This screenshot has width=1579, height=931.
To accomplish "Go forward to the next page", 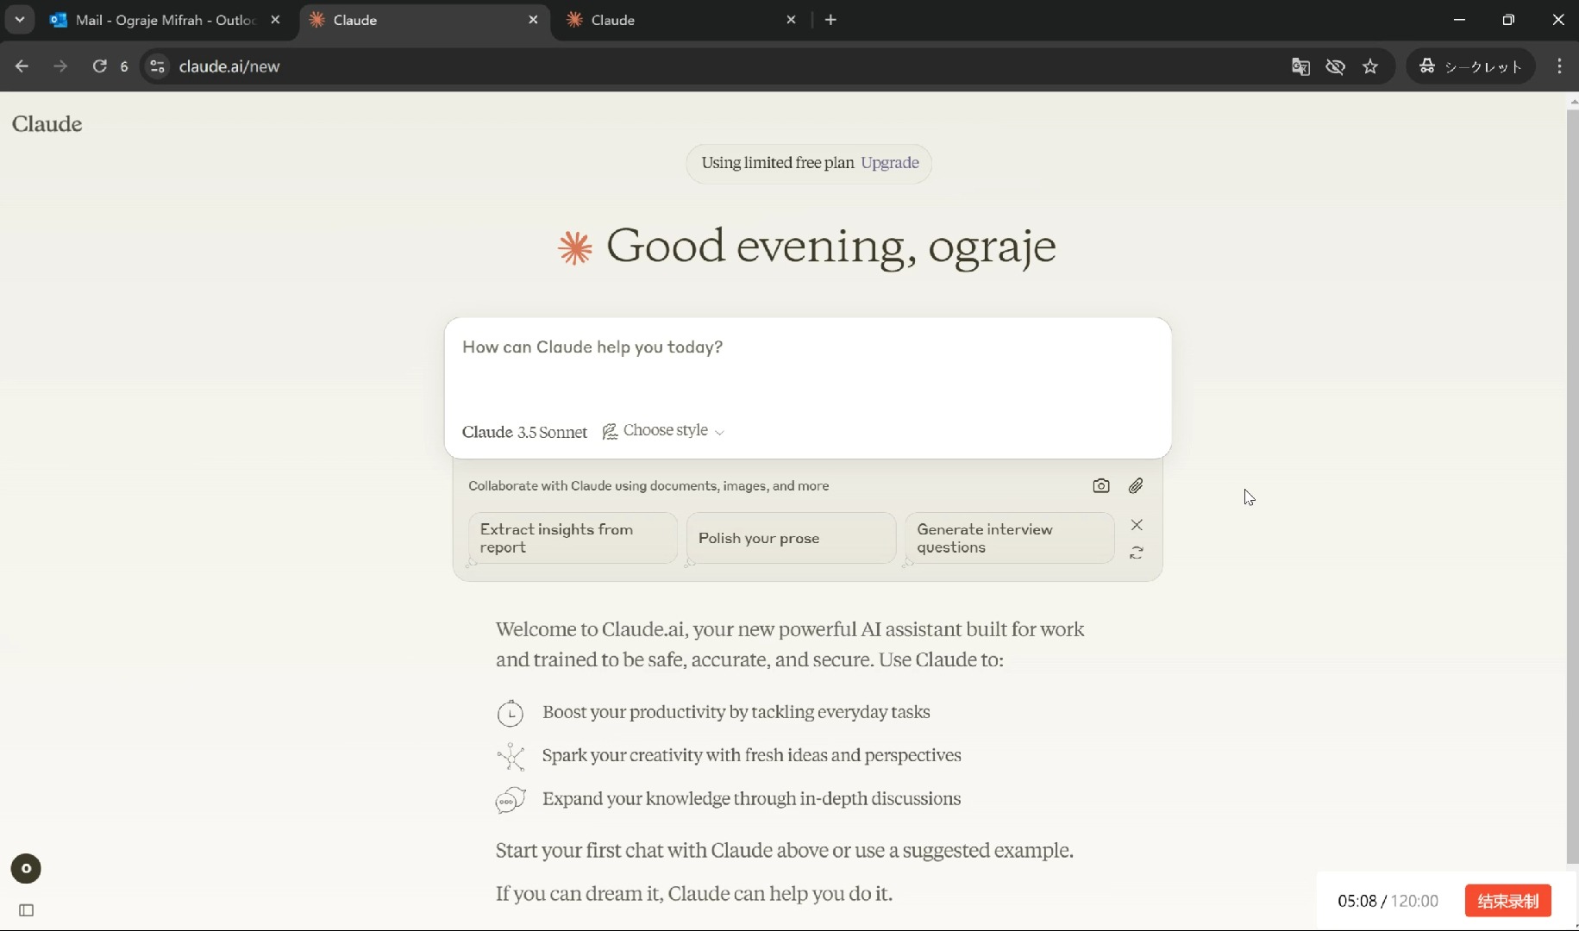I will [60, 66].
